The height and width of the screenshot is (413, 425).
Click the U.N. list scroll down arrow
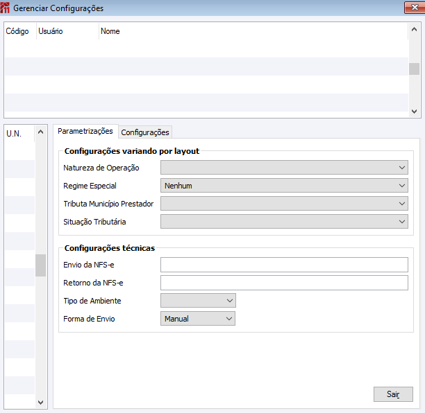[41, 402]
